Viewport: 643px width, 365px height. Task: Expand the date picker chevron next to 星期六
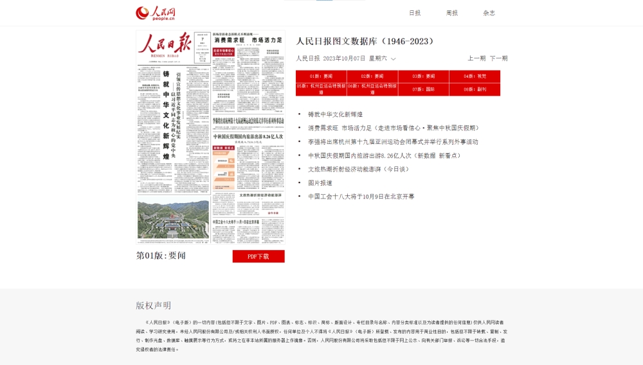click(394, 59)
